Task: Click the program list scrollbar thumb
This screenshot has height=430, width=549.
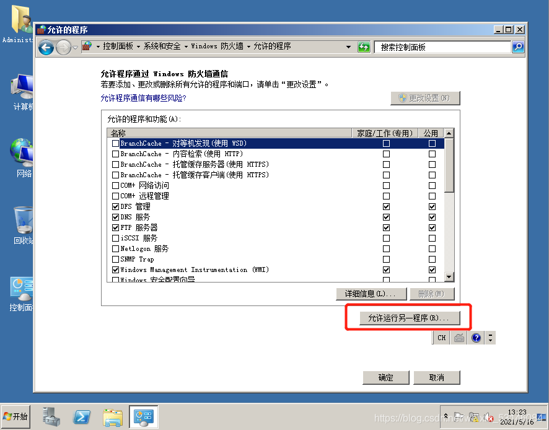Action: click(x=449, y=165)
